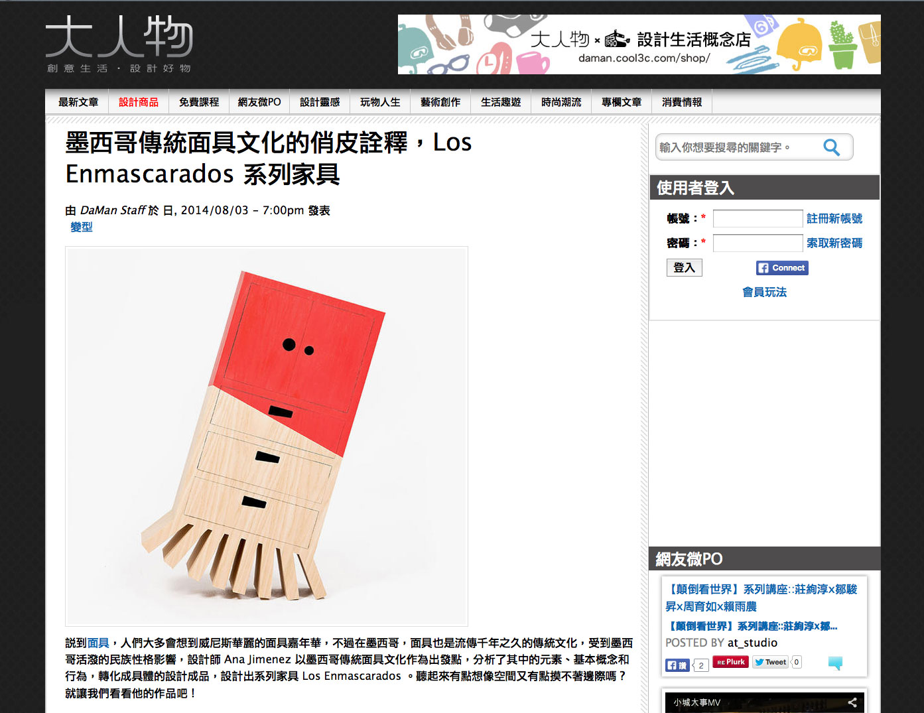Click the Facebook like icon
This screenshot has height=713, width=924.
click(x=677, y=665)
